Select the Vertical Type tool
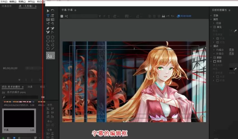The width and height of the screenshot is (238, 139). [x=52, y=16]
